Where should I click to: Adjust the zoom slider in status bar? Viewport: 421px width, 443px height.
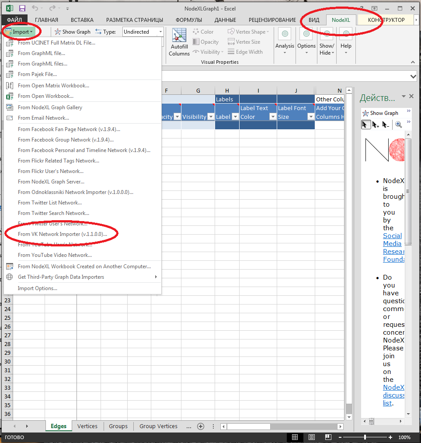[x=365, y=437]
